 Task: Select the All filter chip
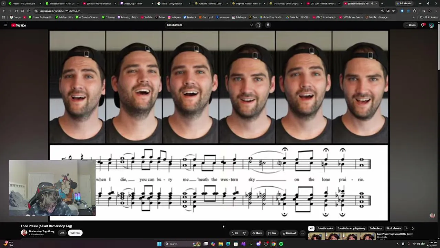click(311, 228)
